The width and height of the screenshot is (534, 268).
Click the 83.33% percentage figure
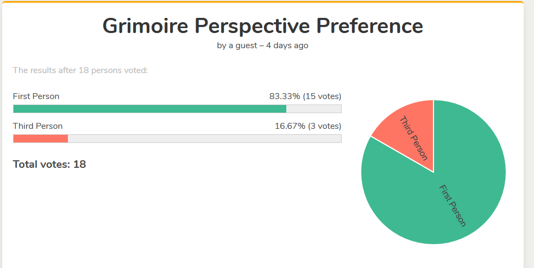(285, 96)
